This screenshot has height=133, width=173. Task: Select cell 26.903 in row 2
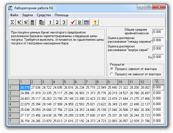[x=80, y=93]
